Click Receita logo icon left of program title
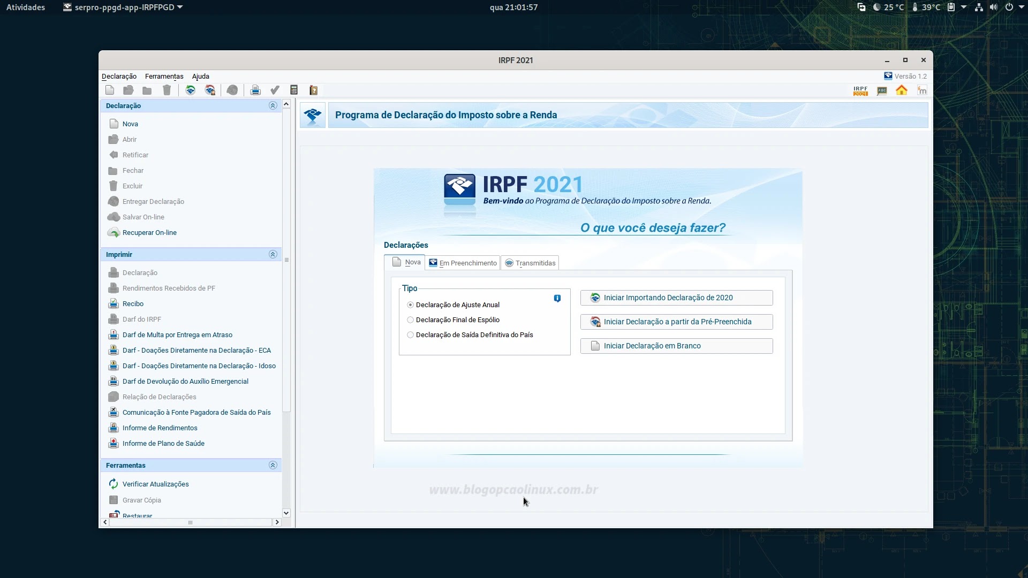 point(313,115)
